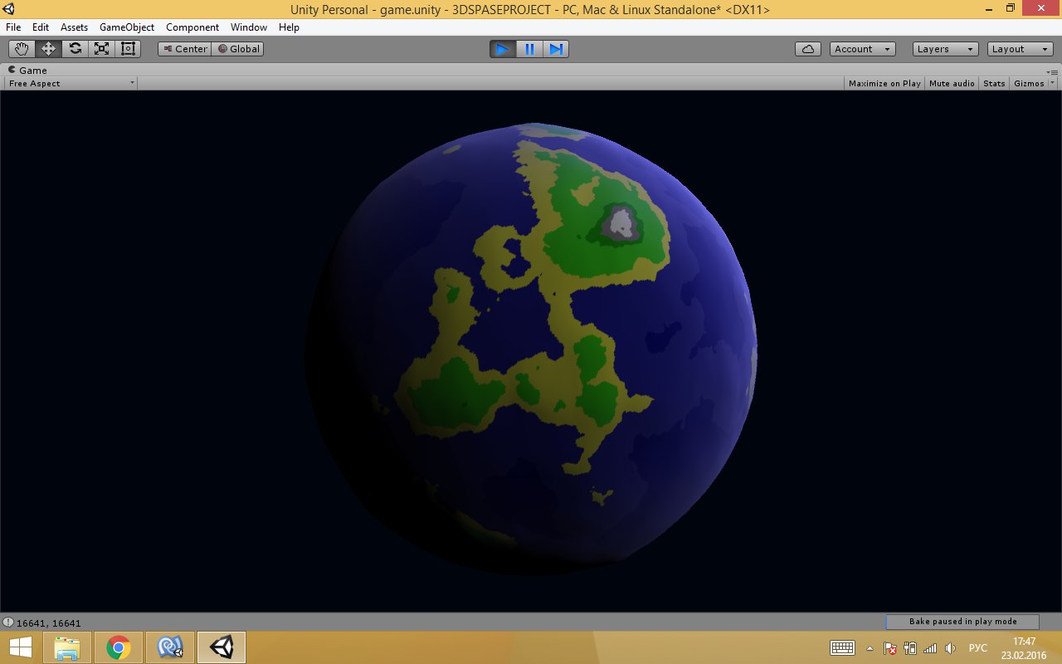Toggle Maximize on Play
Viewport: 1062px width, 664px height.
pos(884,83)
